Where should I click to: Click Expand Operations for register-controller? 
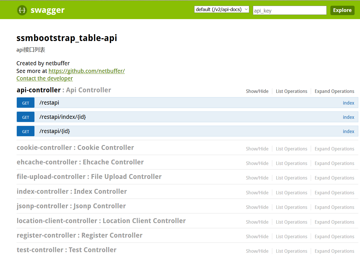334,237
